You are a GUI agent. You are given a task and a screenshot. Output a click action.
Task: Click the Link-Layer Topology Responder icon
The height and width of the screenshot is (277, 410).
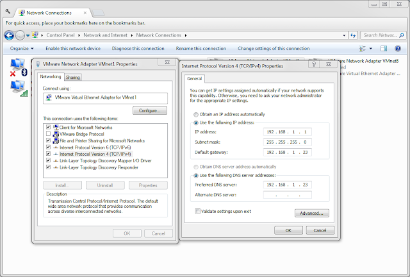(x=56, y=167)
